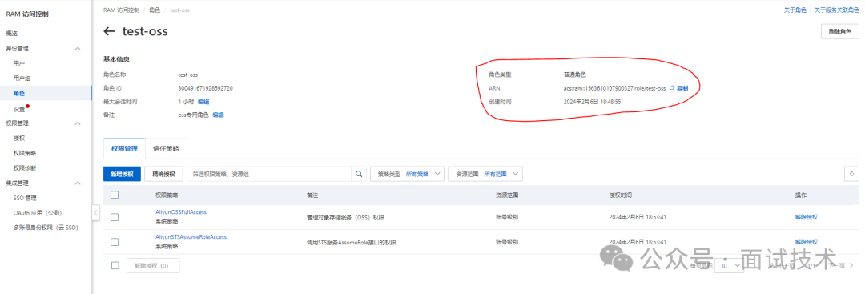
Task: Tick the select-all checkbox in table header
Action: 115,195
